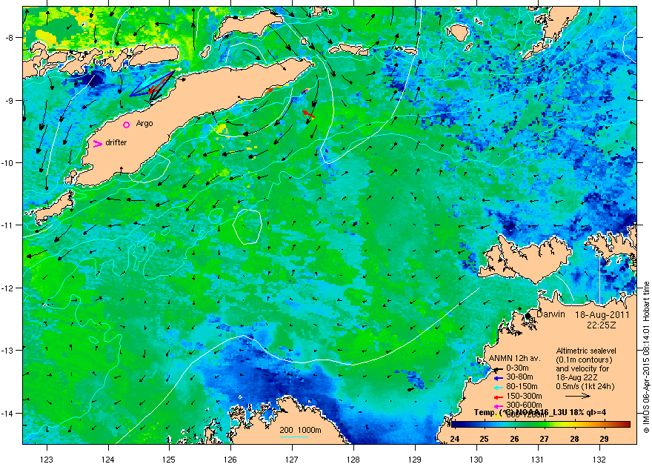Click latitude axis label -14
652x467 pixels.
(x=8, y=414)
